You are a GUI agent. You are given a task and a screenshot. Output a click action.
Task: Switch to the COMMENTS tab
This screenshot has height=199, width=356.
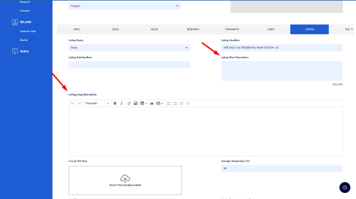click(232, 29)
